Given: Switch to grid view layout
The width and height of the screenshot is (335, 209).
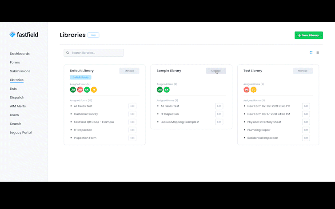Looking at the screenshot, I should click(x=311, y=52).
